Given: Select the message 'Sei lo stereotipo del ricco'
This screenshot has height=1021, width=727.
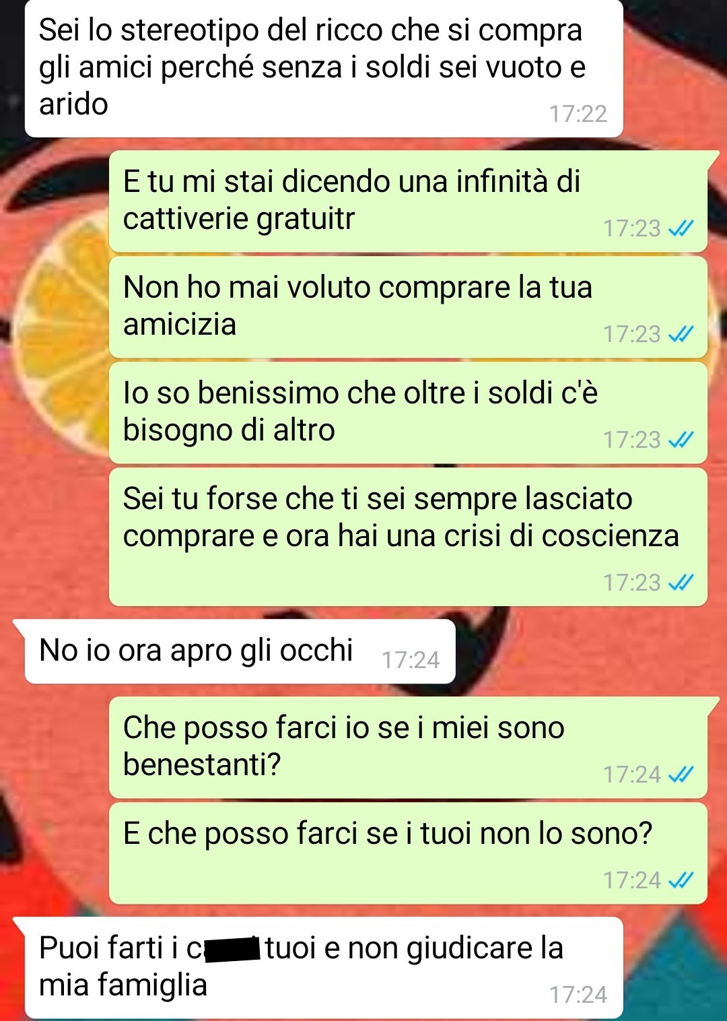Looking at the screenshot, I should pyautogui.click(x=324, y=68).
